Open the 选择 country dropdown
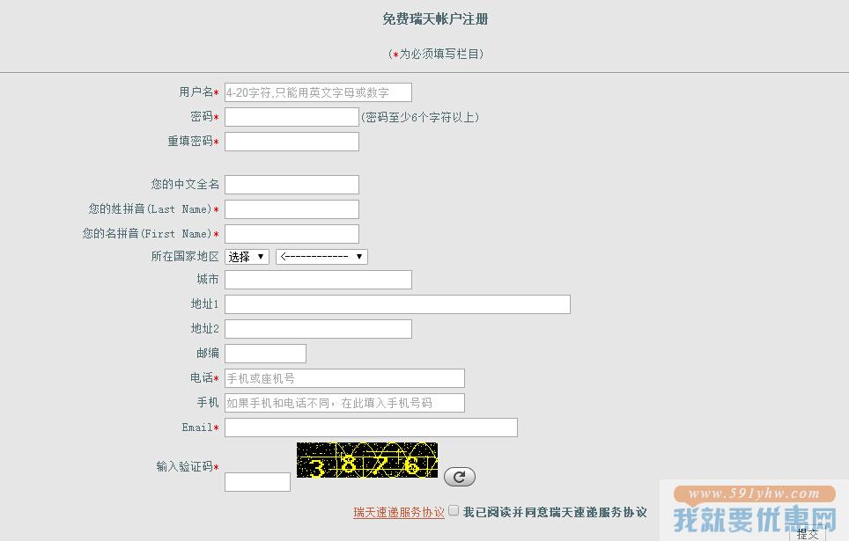This screenshot has height=541, width=849. tap(247, 257)
